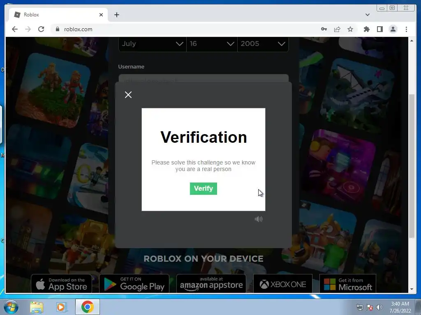Viewport: 421px width, 315px height.
Task: Open the Chrome three-dot menu
Action: (x=406, y=29)
